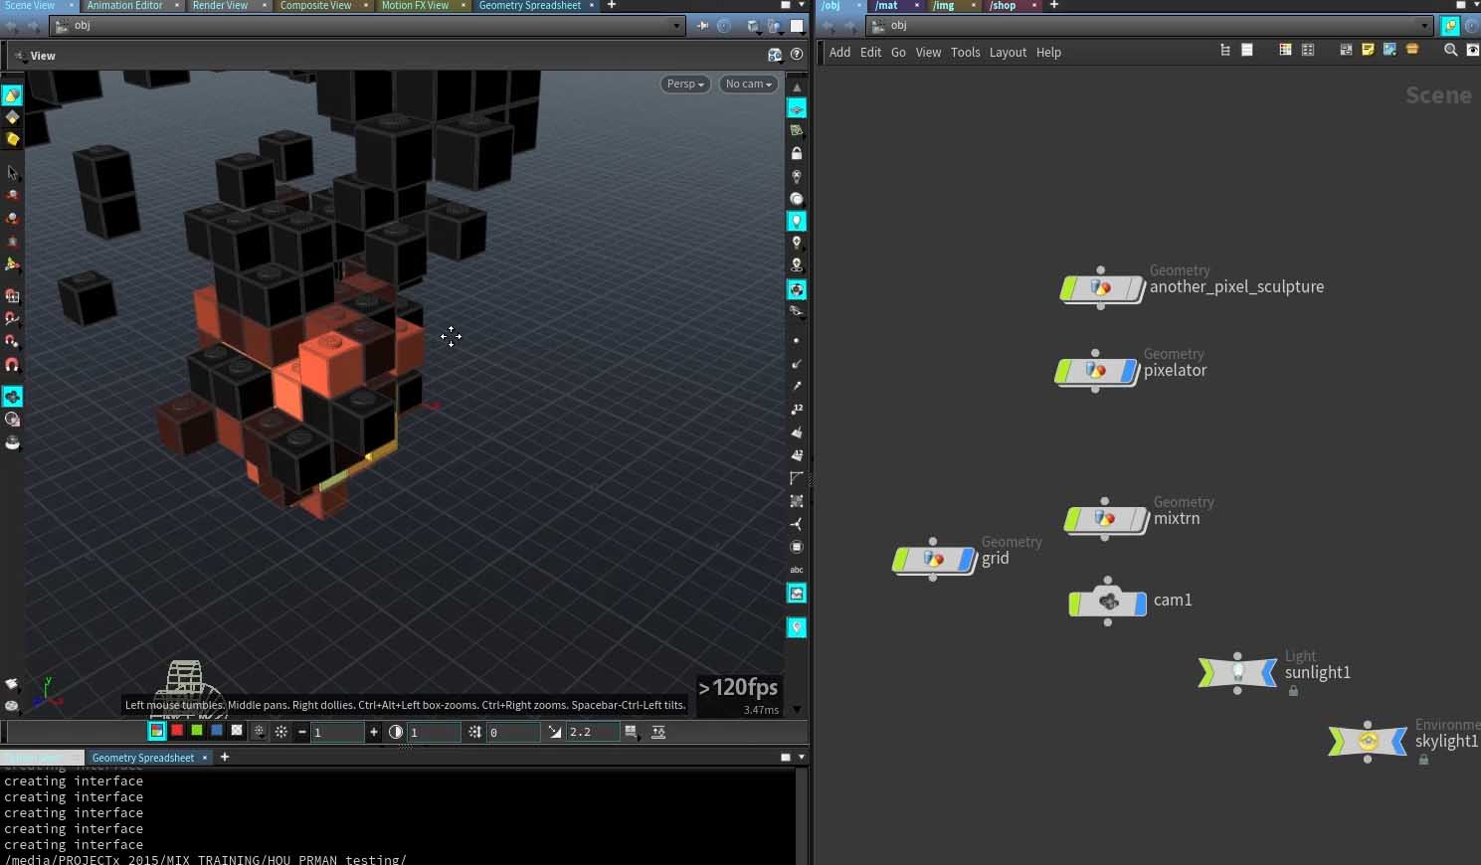
Task: Open the network editor search (magnifier) icon
Action: [x=1450, y=51]
